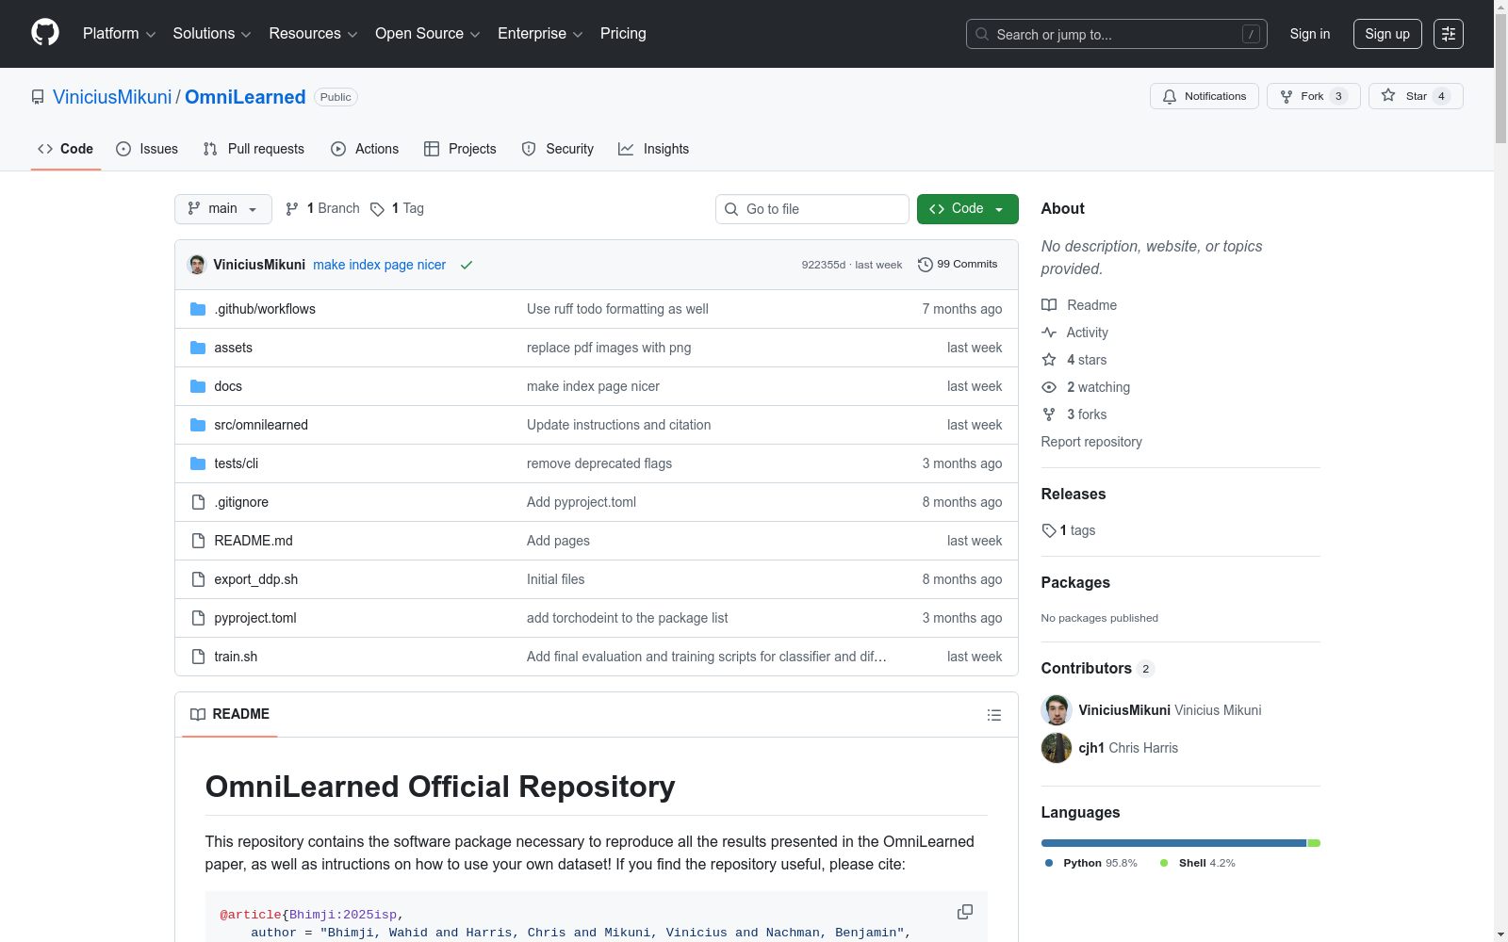The image size is (1508, 942).
Task: Click the file icon beside README.md
Action: pos(198,541)
